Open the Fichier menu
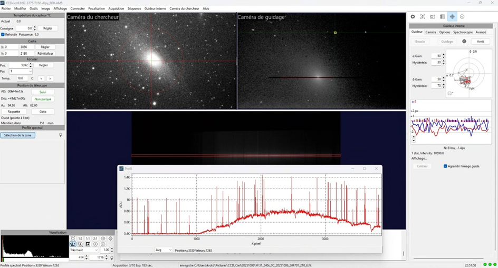 (x=6, y=8)
